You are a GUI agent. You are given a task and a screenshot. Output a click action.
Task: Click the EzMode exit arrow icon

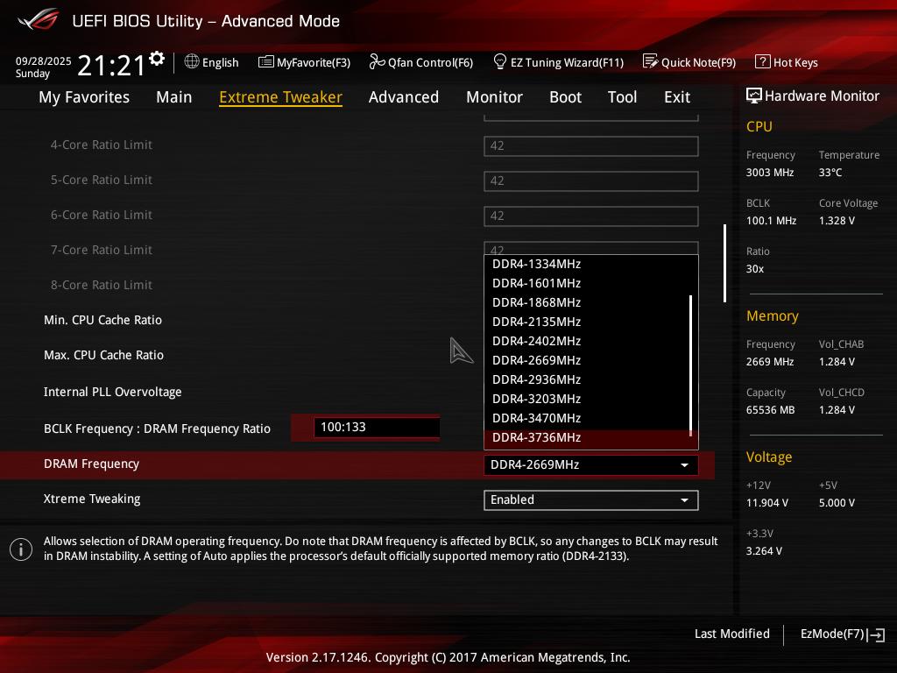click(x=876, y=634)
